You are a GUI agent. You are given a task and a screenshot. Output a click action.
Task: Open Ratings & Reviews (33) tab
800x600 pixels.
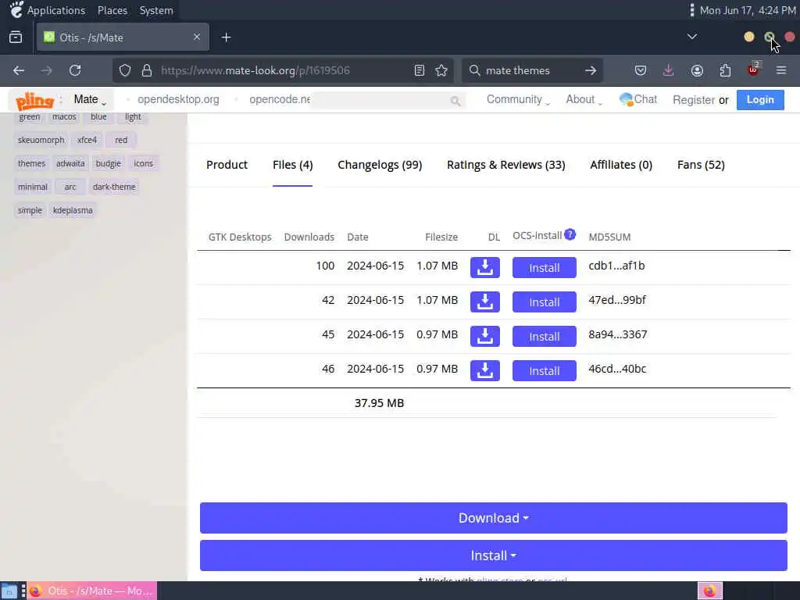tap(506, 165)
